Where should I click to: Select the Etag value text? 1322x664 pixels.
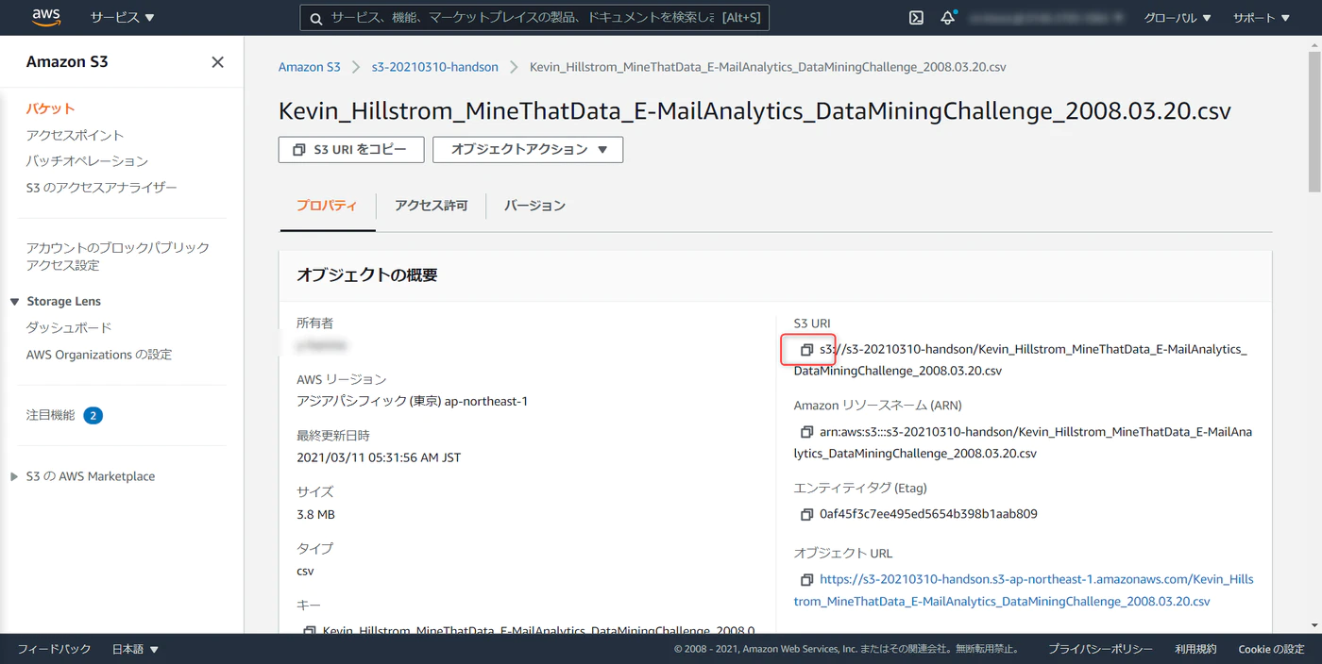click(x=928, y=515)
